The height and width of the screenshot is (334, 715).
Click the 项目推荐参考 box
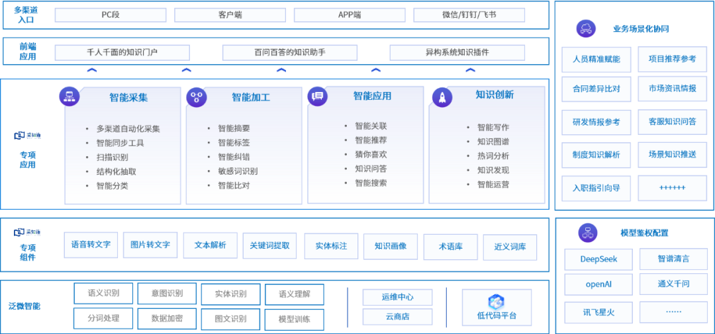(x=673, y=60)
